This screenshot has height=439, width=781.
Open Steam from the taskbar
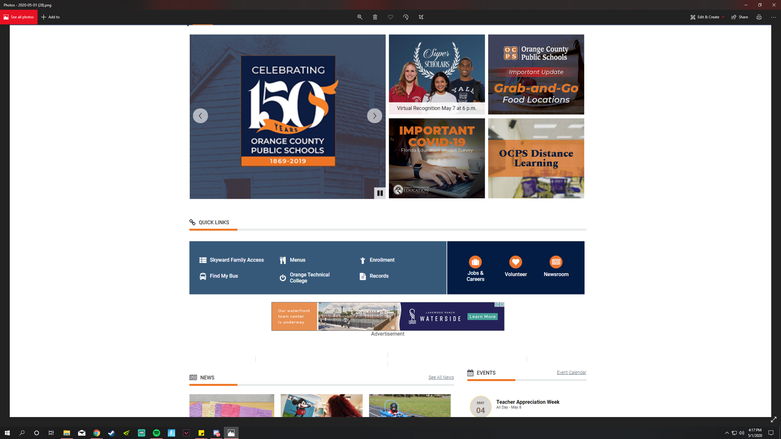tap(112, 433)
